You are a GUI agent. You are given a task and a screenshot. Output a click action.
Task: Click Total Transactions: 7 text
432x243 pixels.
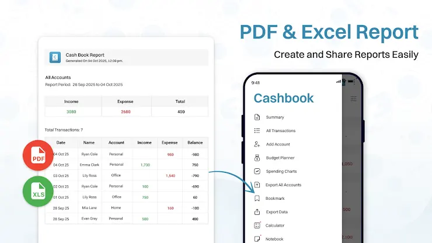pyautogui.click(x=64, y=130)
